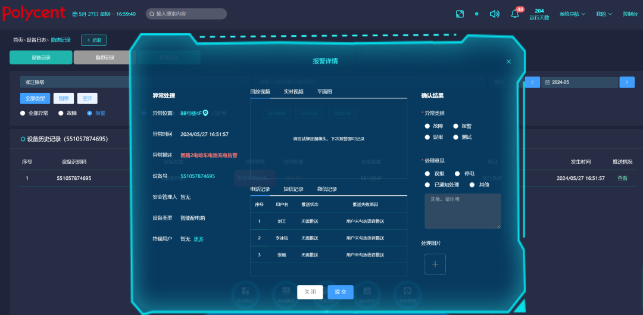
Task: Switch to 实时视频 tab
Action: coord(293,92)
